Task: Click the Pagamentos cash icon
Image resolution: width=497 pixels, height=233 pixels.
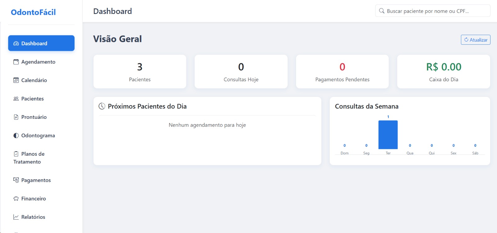Action: point(16,180)
